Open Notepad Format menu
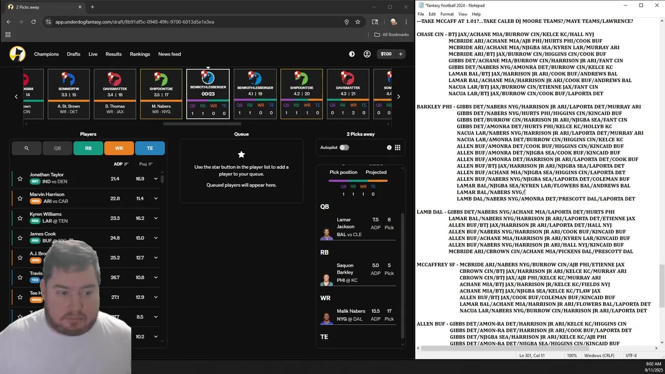The width and height of the screenshot is (665, 374). [447, 14]
